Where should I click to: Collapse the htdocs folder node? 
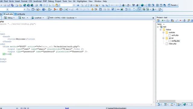point(161,30)
